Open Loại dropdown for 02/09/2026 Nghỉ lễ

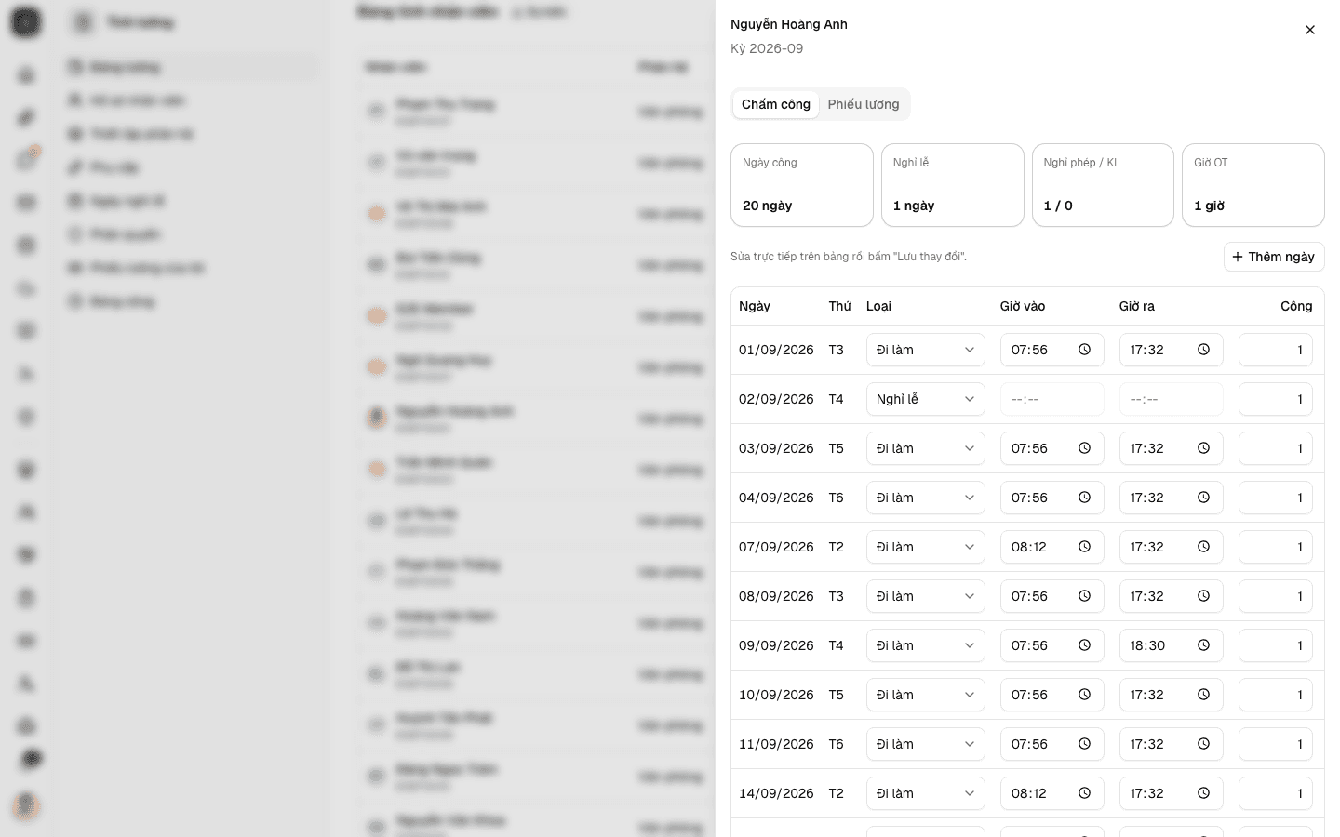[x=925, y=399]
